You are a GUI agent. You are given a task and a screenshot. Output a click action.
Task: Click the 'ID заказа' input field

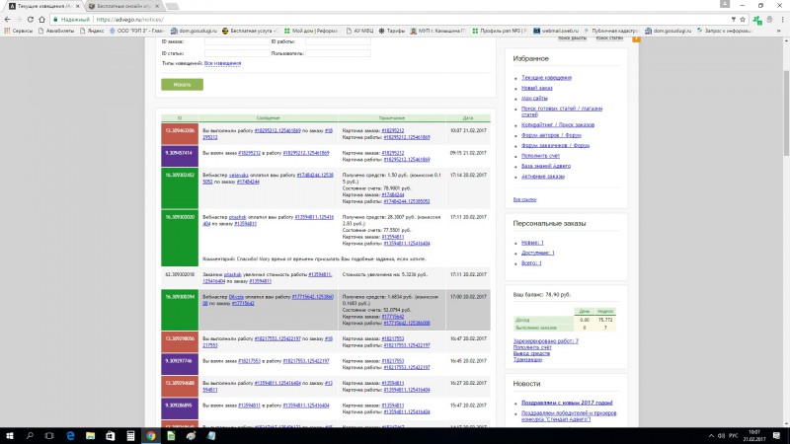[x=237, y=41]
